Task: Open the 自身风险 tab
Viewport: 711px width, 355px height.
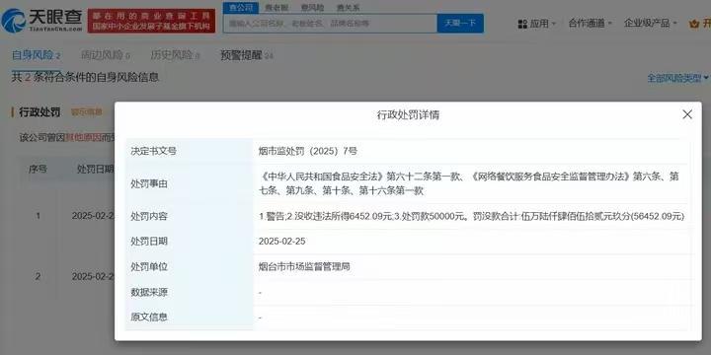Action: 36,55
